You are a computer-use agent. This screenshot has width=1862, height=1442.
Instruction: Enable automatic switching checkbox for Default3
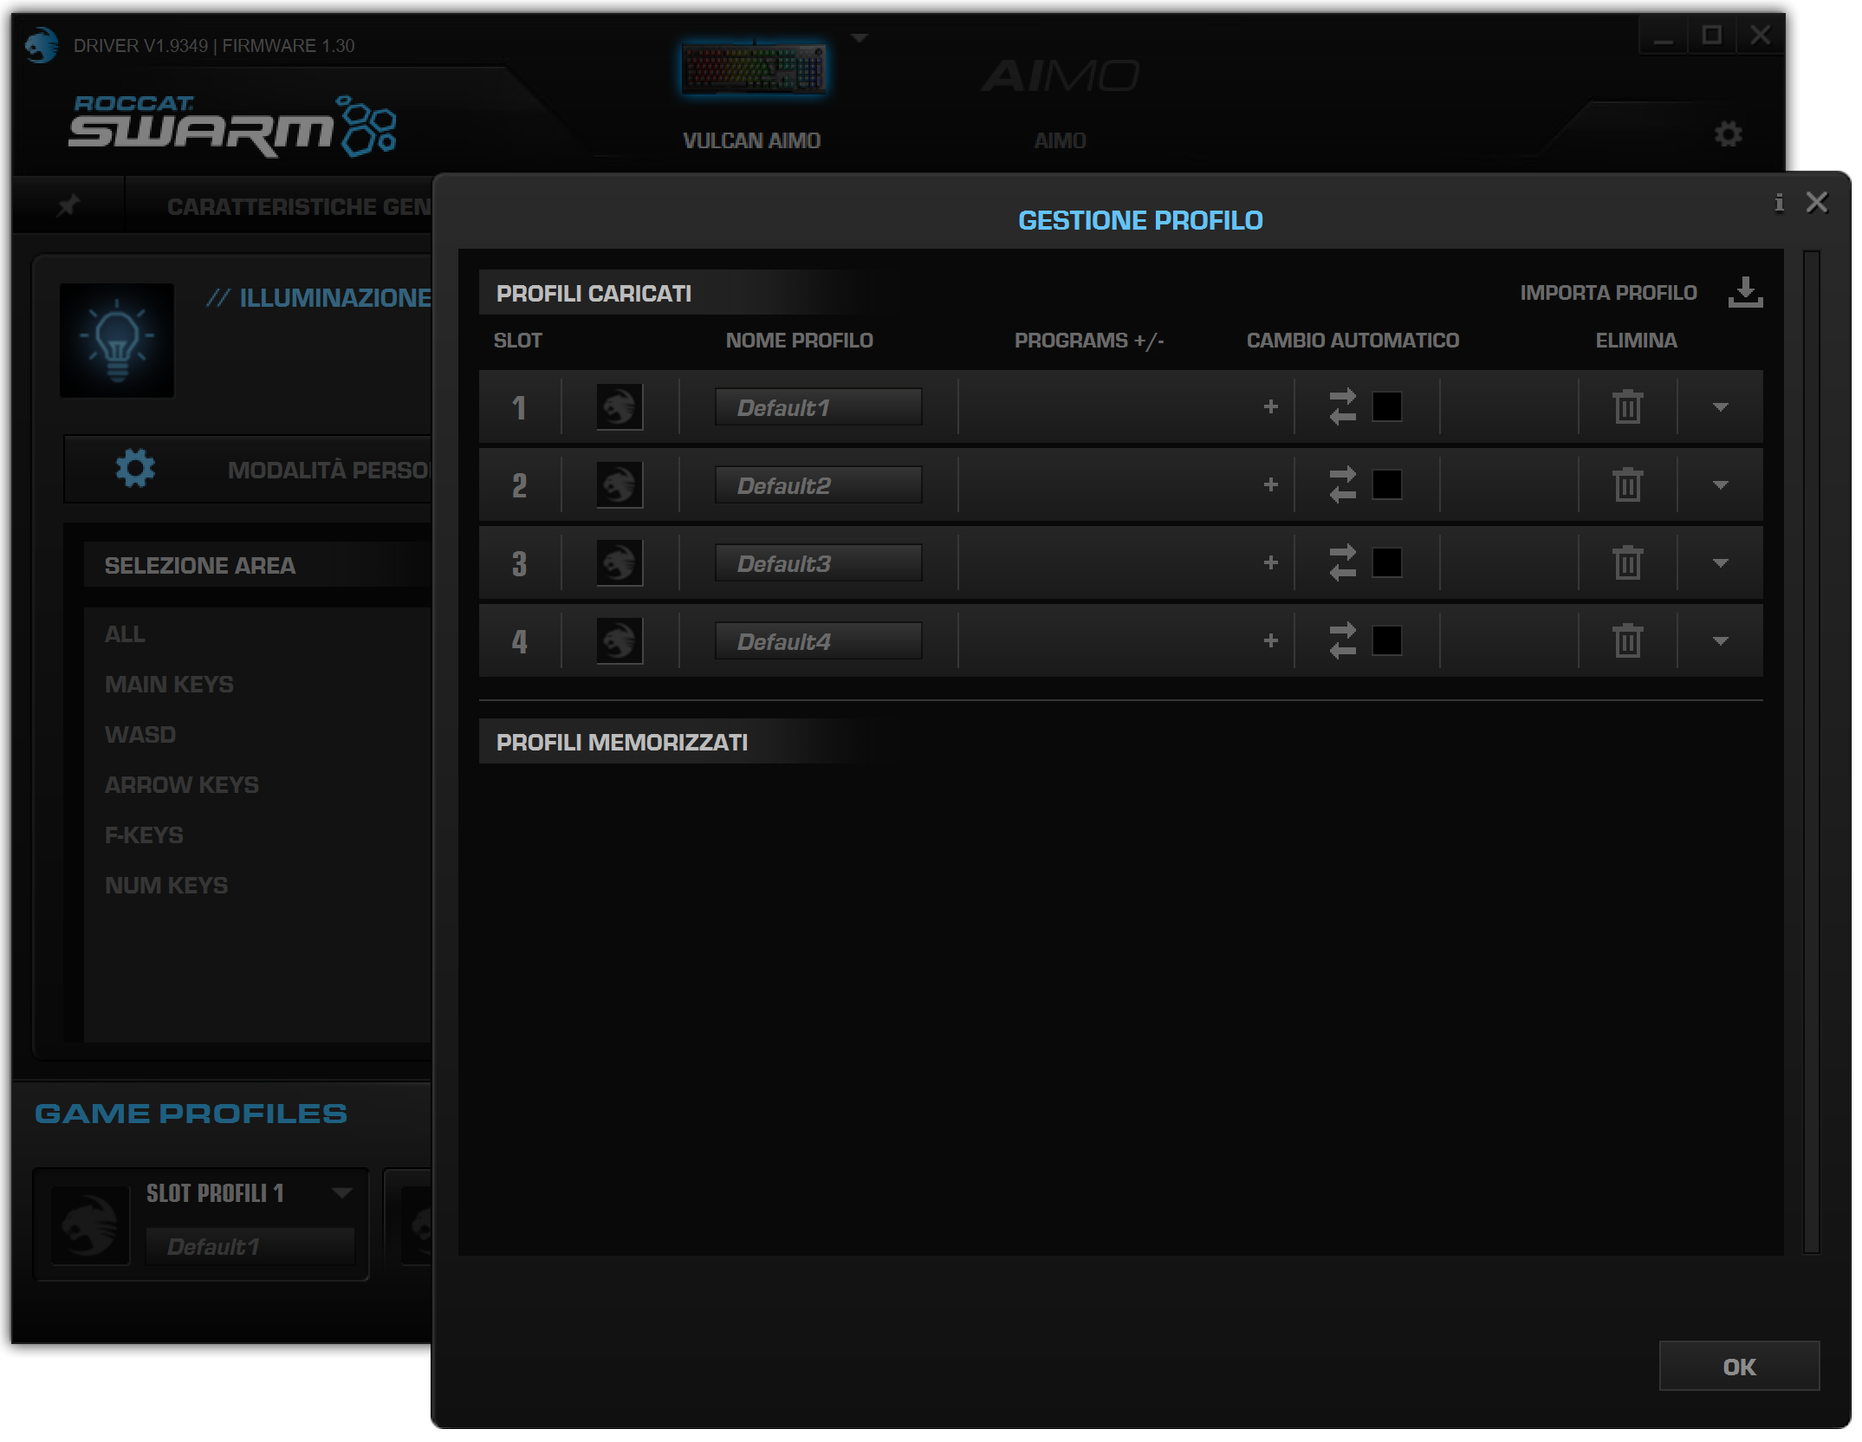tap(1387, 562)
